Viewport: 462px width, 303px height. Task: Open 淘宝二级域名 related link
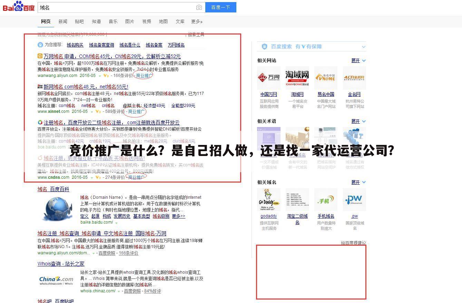click(x=297, y=219)
